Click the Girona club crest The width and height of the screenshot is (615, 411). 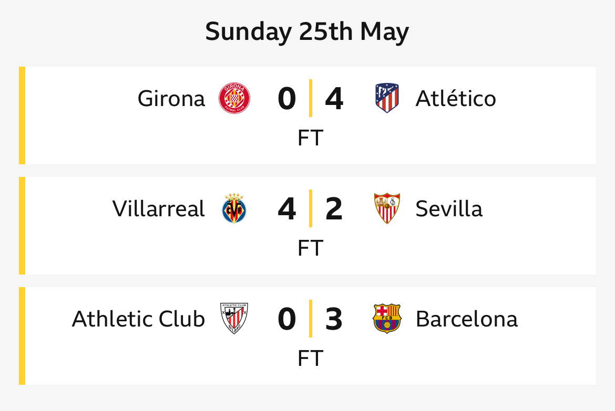click(234, 98)
